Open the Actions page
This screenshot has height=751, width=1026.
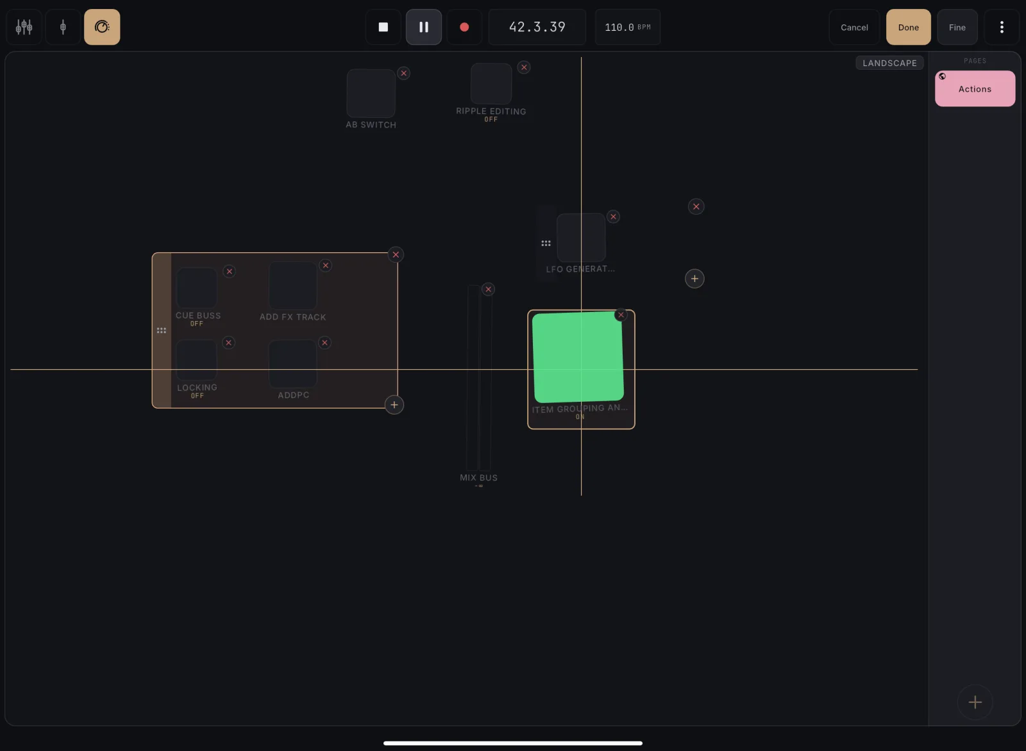[975, 88]
